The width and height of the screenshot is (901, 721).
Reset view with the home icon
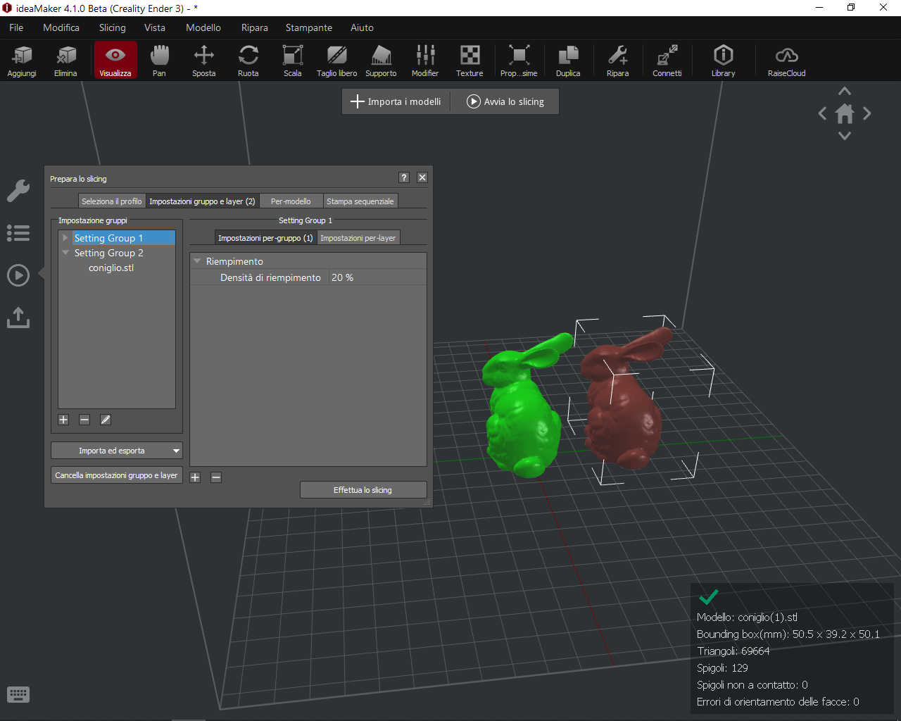pos(845,113)
